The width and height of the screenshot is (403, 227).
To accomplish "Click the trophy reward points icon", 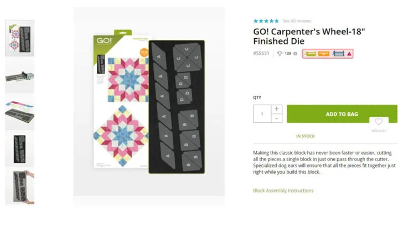I will [x=280, y=54].
